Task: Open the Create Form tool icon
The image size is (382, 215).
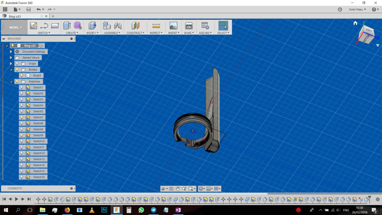Action: pyautogui.click(x=77, y=25)
